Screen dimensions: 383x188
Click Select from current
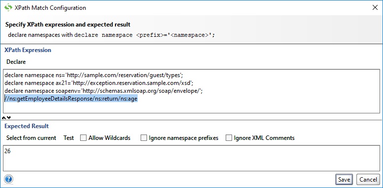(31, 138)
